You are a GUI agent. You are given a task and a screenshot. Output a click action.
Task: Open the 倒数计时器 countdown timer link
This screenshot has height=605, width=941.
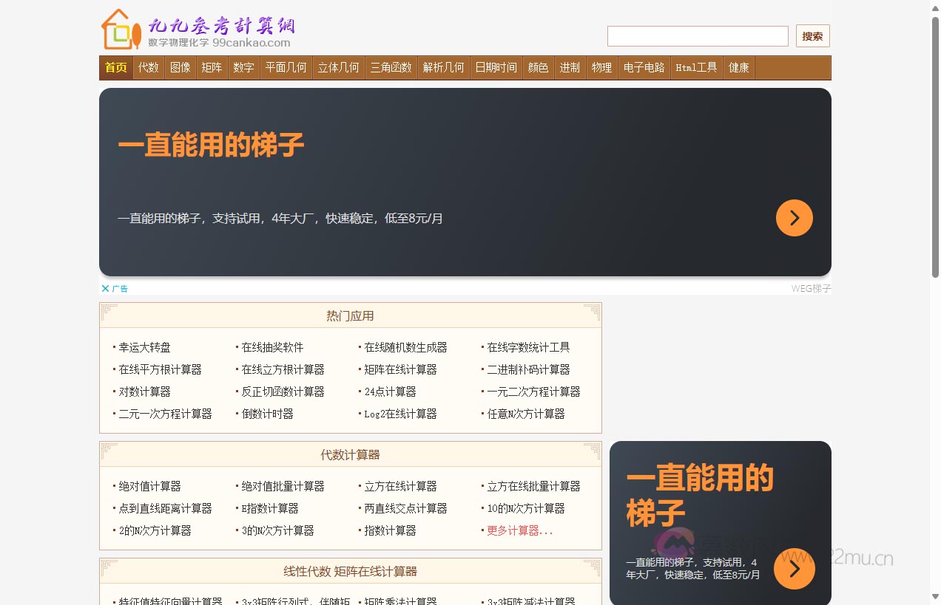click(x=267, y=414)
